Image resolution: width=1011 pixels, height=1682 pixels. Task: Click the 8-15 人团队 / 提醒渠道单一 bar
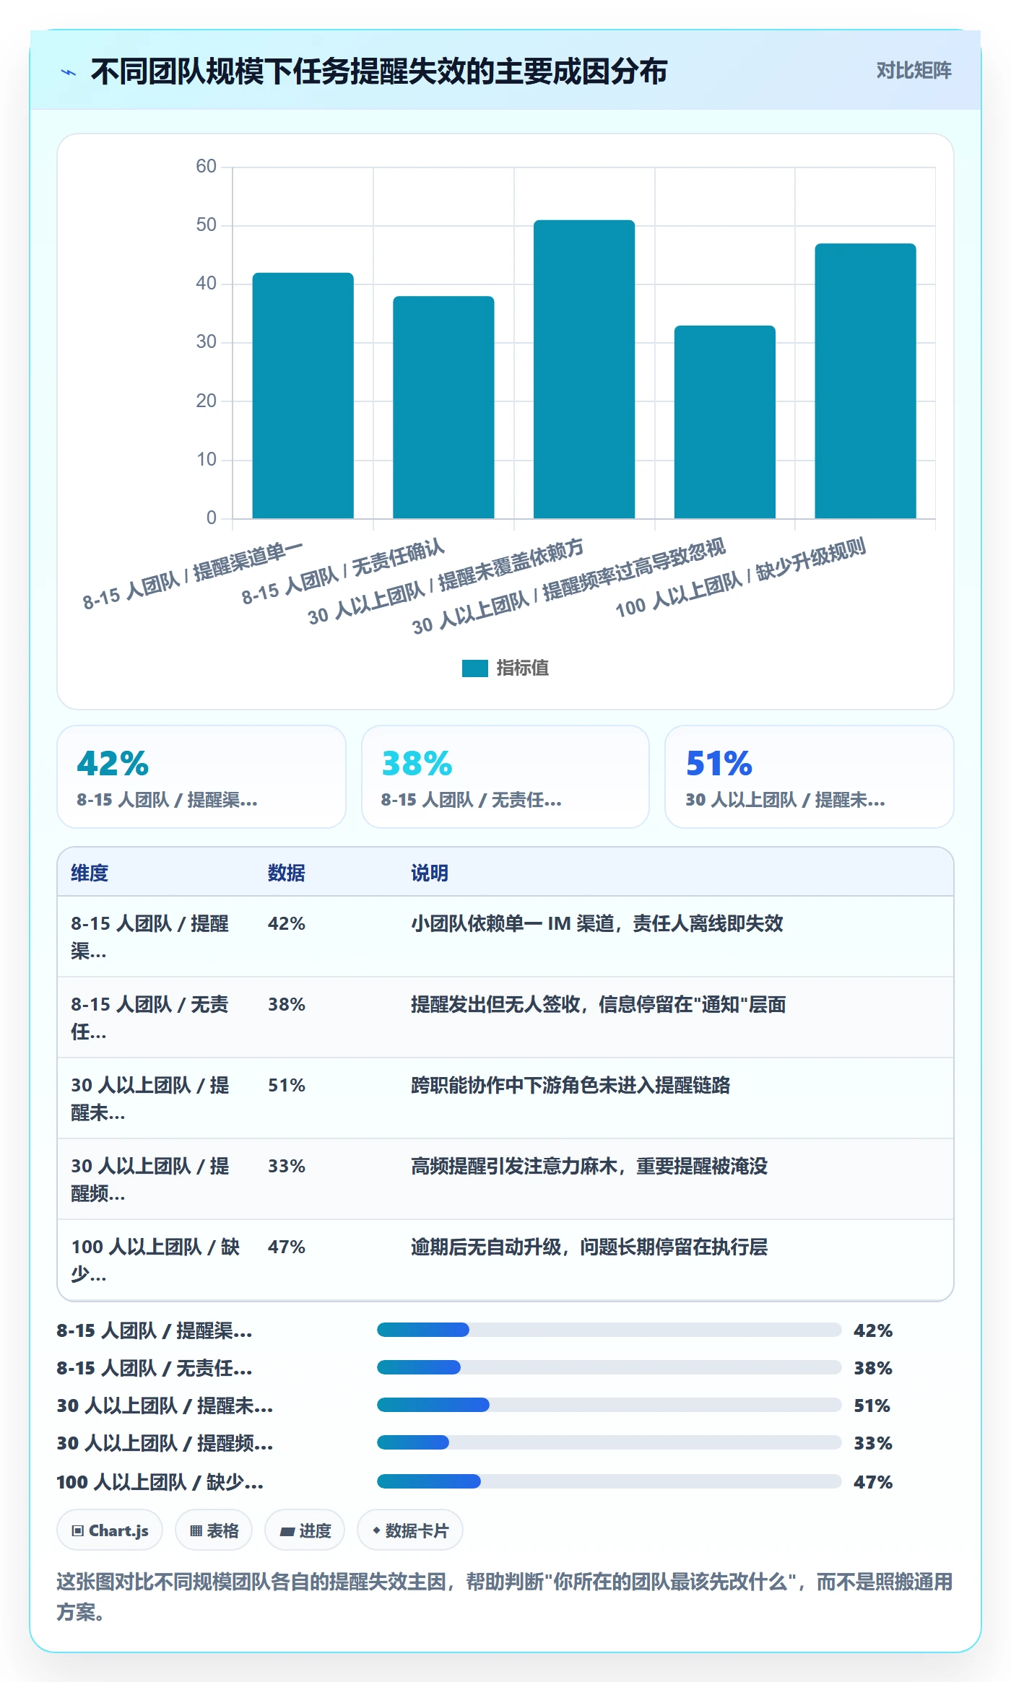pyautogui.click(x=303, y=396)
